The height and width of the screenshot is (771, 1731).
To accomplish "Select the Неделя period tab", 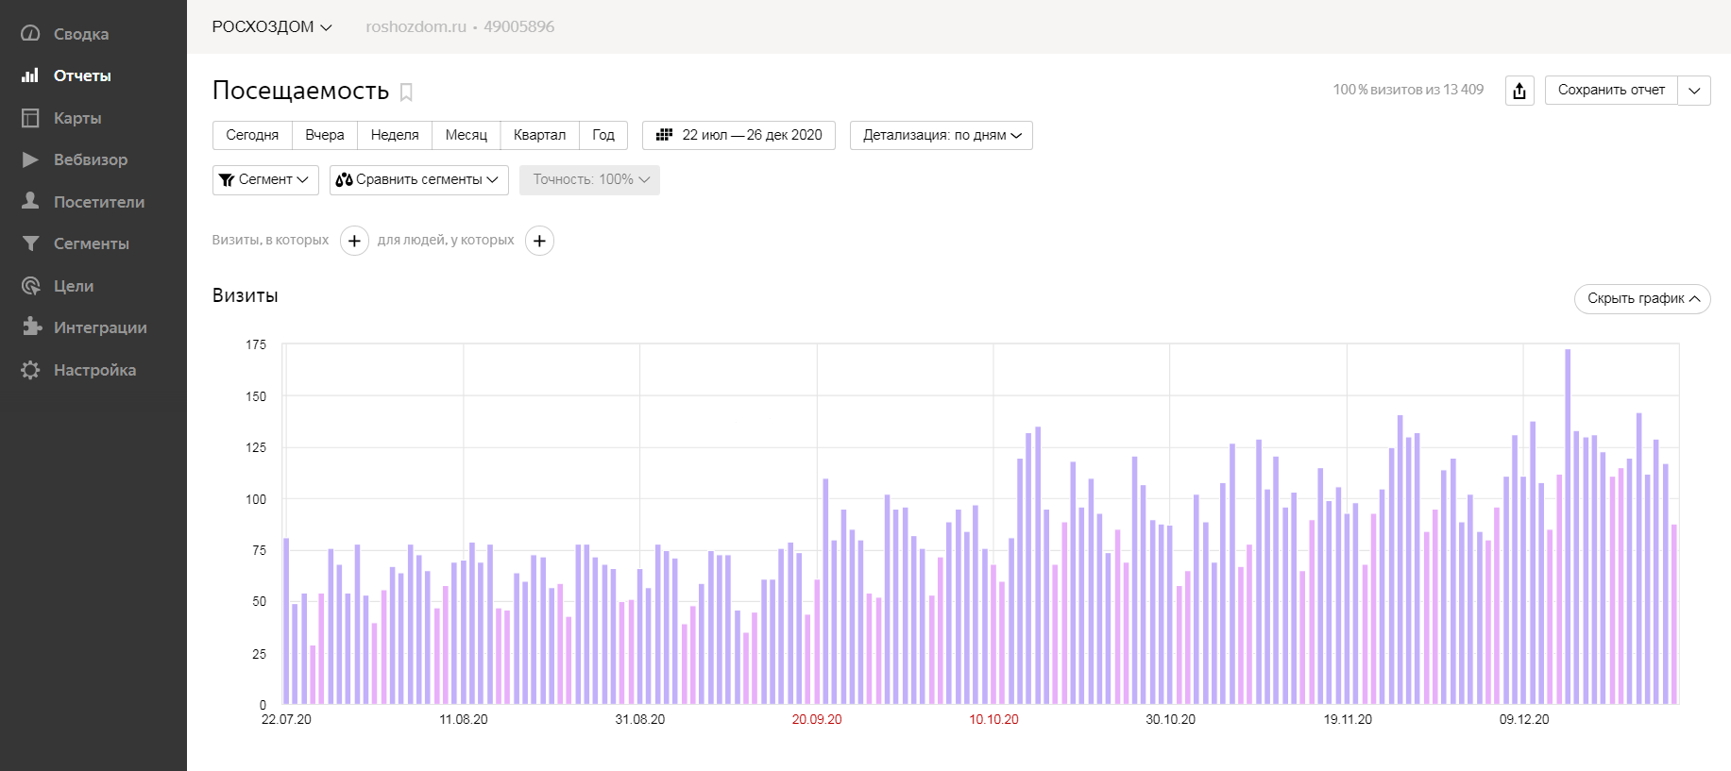I will [x=395, y=135].
